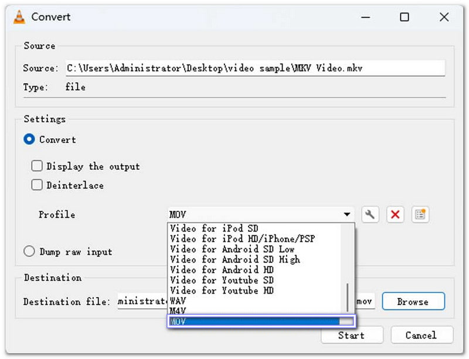Click the Browse button
The image size is (469, 359).
tap(413, 301)
